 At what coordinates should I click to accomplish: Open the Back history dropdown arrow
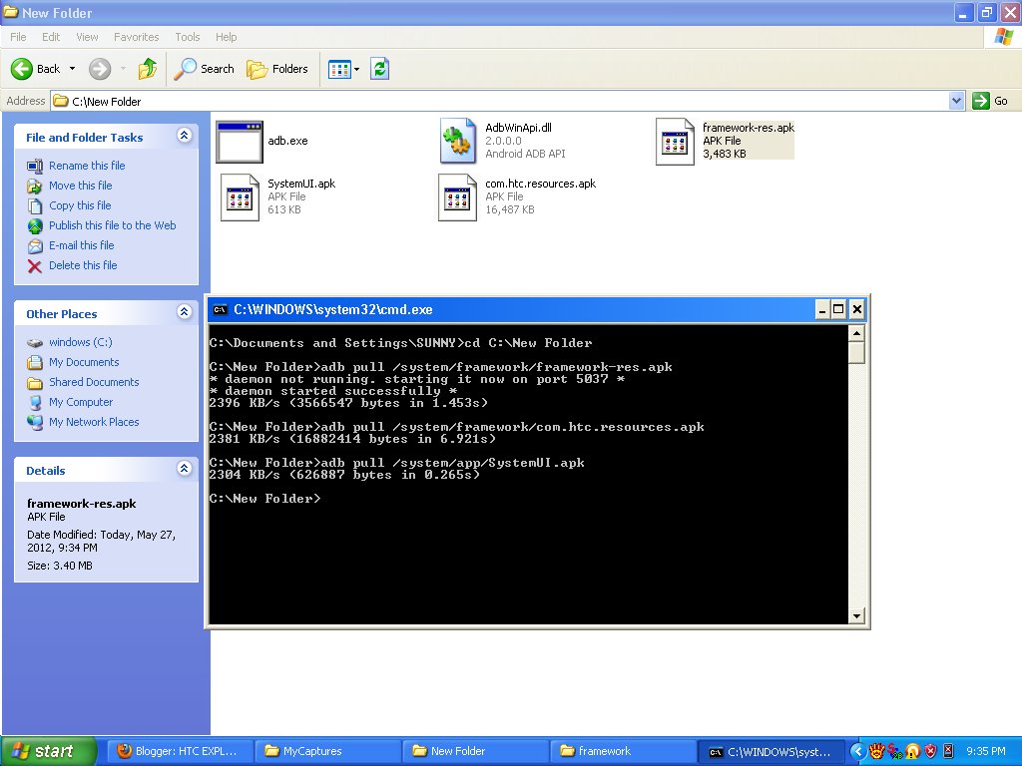point(72,69)
